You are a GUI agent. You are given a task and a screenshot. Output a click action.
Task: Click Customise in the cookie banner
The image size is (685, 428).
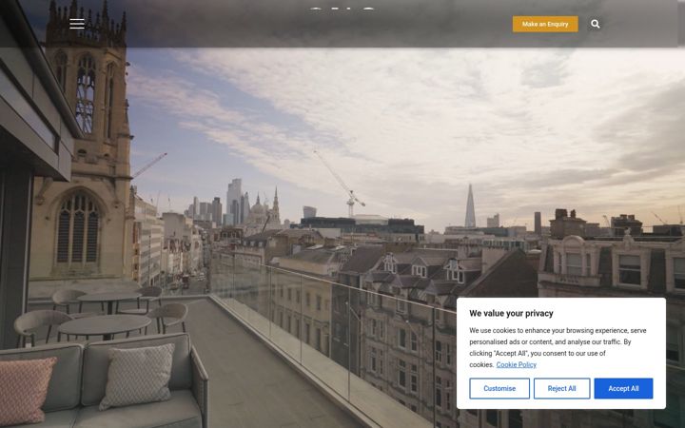499,388
